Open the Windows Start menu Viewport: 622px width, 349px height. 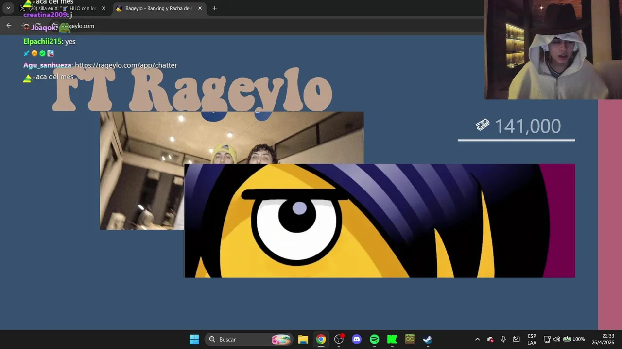pyautogui.click(x=194, y=339)
